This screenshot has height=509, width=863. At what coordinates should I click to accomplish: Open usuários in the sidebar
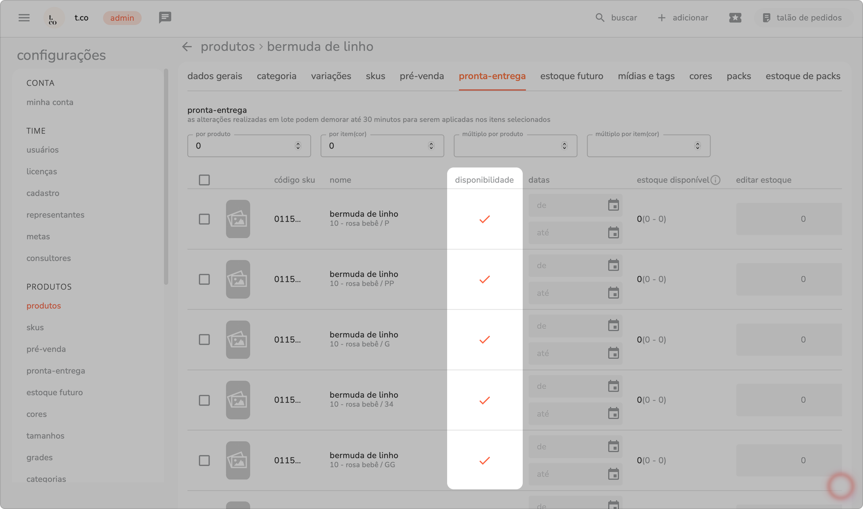(42, 150)
